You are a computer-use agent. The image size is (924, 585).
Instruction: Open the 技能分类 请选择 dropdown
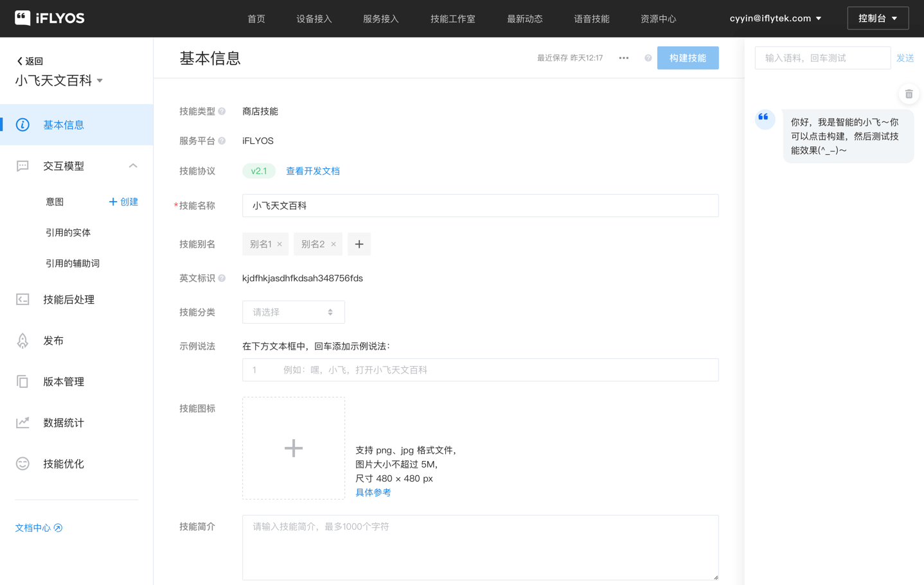[x=294, y=312]
